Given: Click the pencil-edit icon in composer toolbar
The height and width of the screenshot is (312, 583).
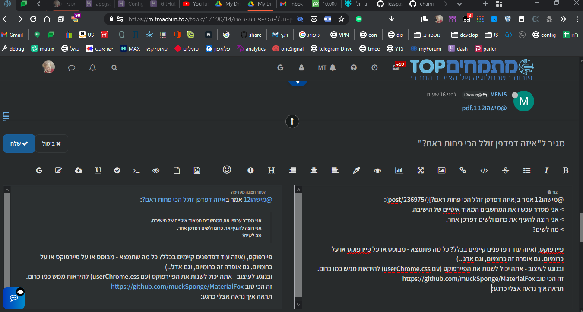Looking at the screenshot, I should click(59, 170).
